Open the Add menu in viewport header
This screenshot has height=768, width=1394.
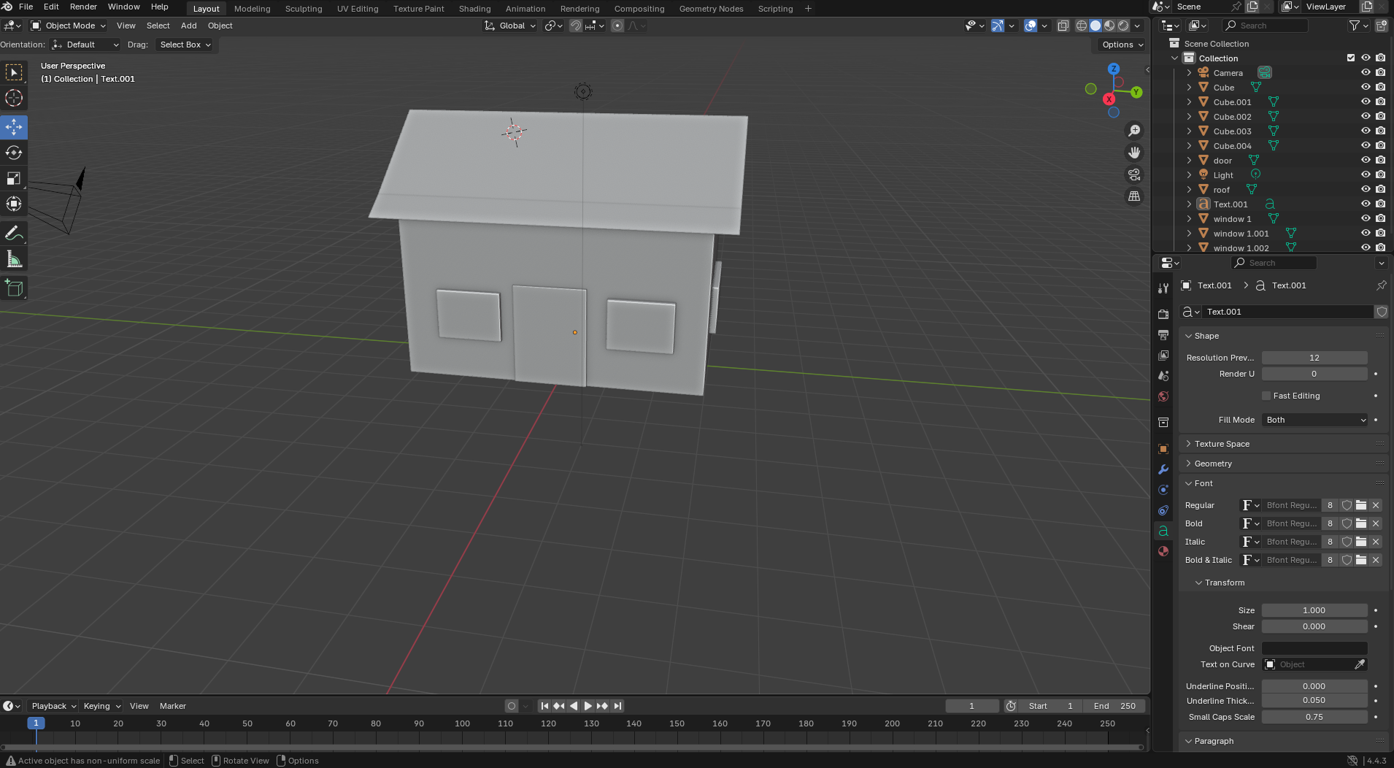pyautogui.click(x=188, y=26)
